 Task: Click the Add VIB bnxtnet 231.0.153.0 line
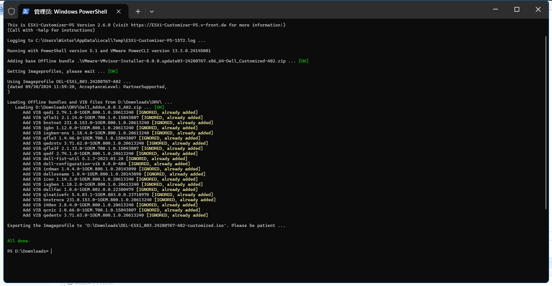point(118,123)
